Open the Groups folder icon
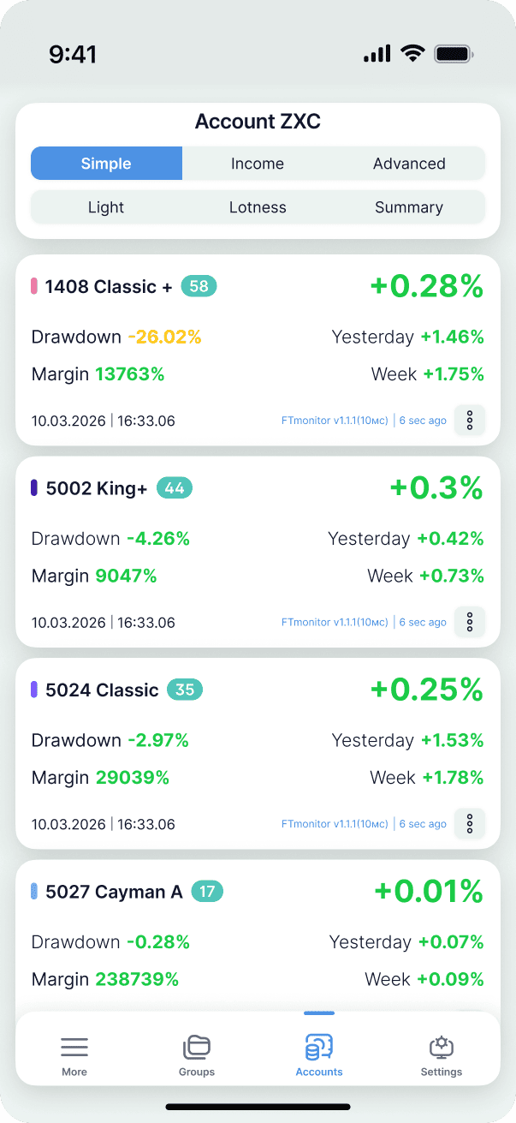The height and width of the screenshot is (1123, 516). tap(197, 1047)
